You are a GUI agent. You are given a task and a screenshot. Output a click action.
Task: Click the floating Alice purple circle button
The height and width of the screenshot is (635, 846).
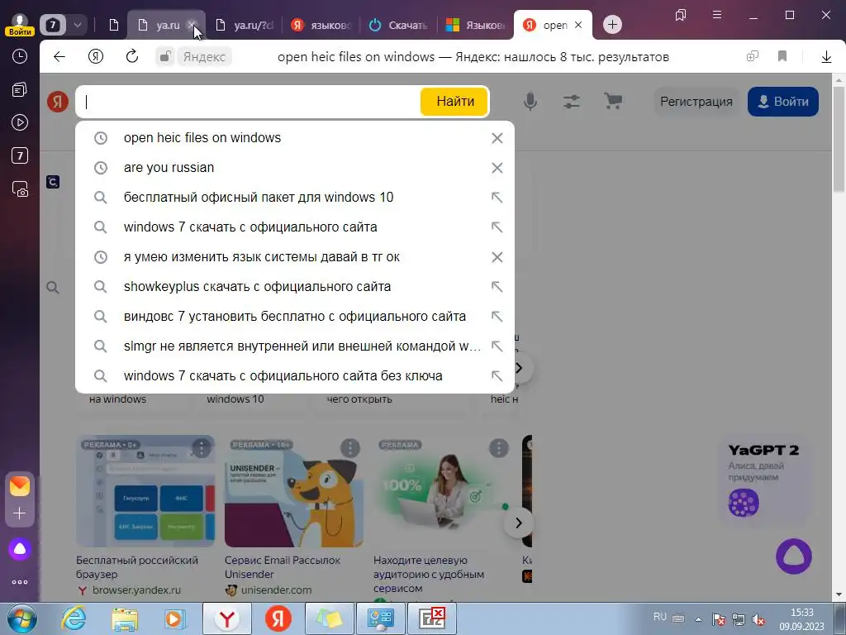pyautogui.click(x=794, y=556)
